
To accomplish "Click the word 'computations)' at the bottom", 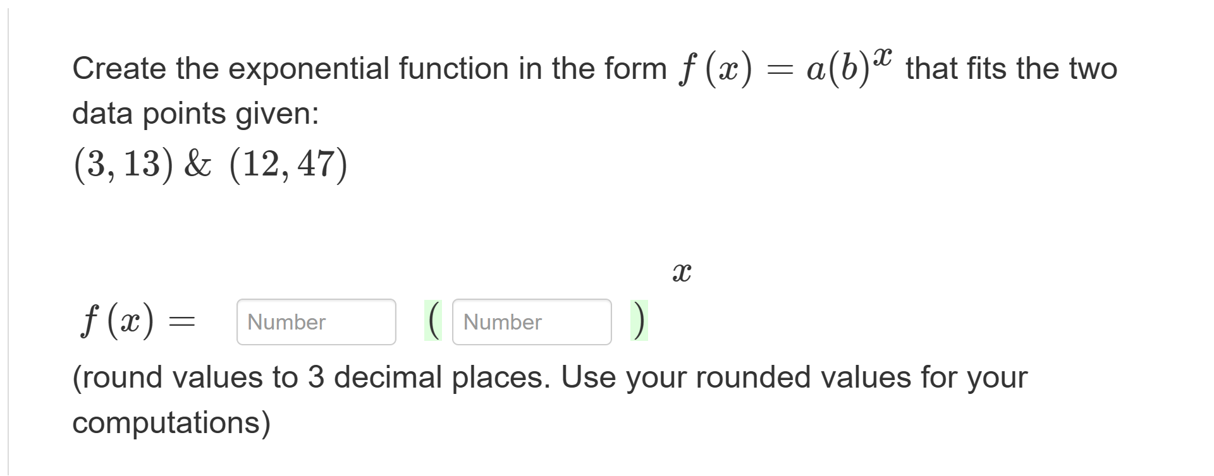I will (169, 422).
